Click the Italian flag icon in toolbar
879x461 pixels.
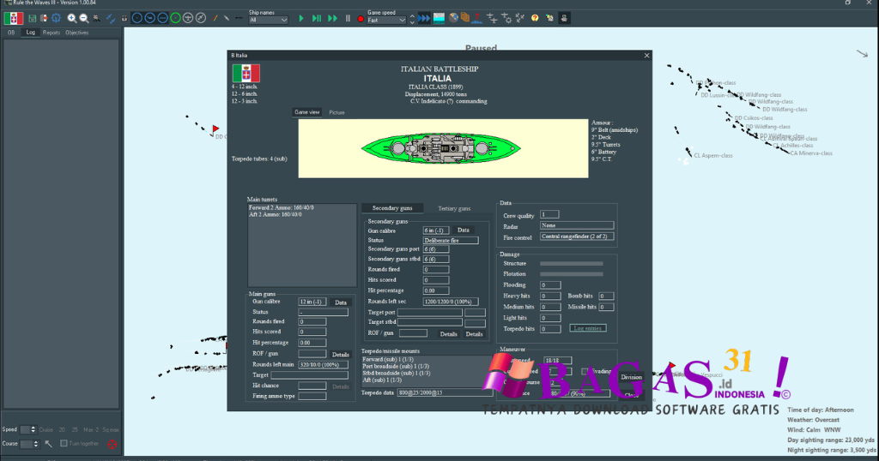14,19
